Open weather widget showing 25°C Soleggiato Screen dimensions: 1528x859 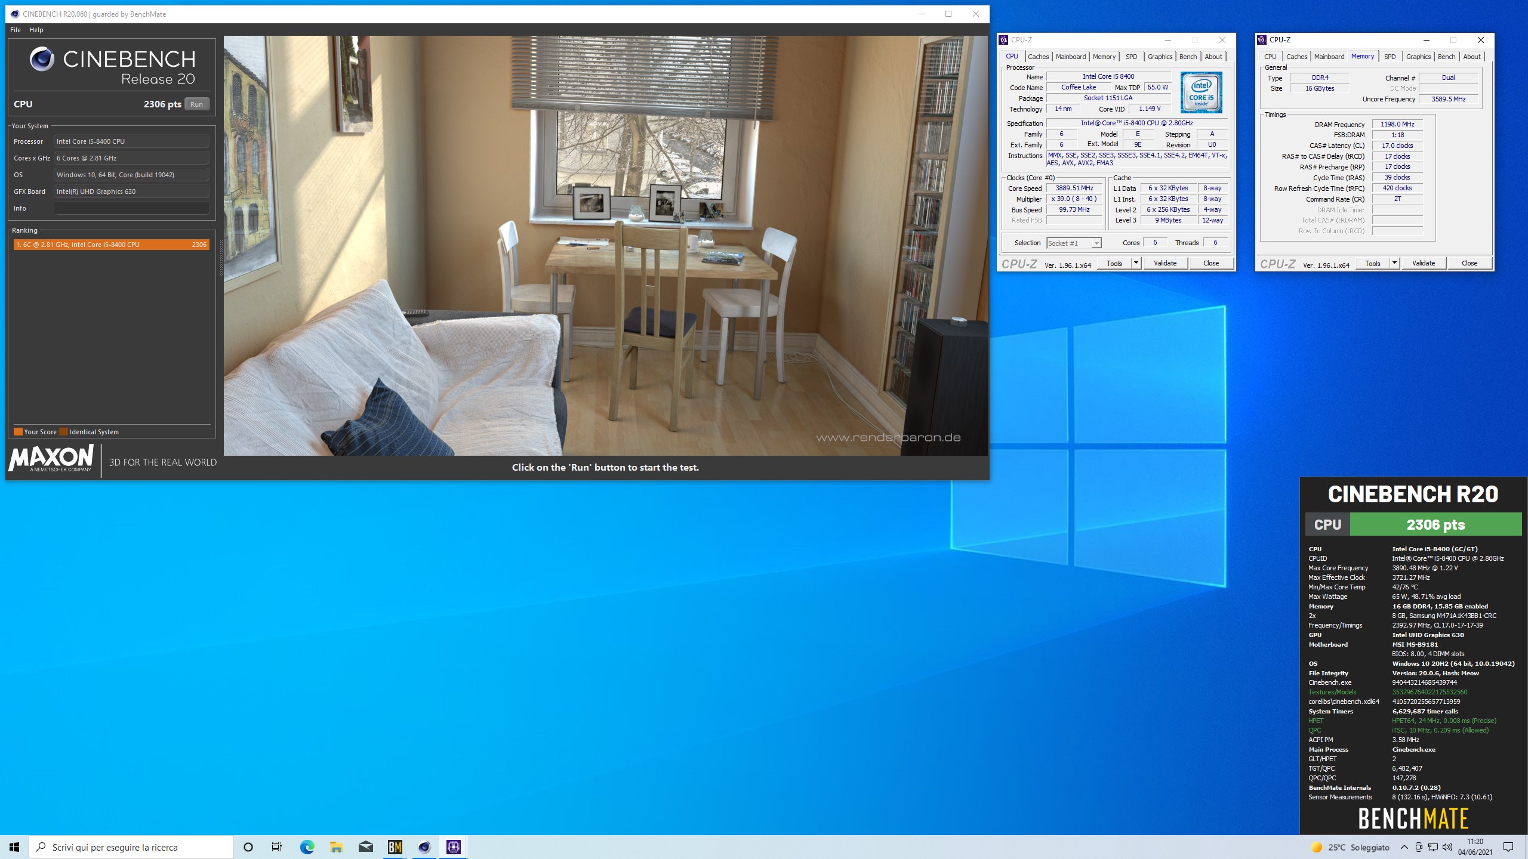1350,847
